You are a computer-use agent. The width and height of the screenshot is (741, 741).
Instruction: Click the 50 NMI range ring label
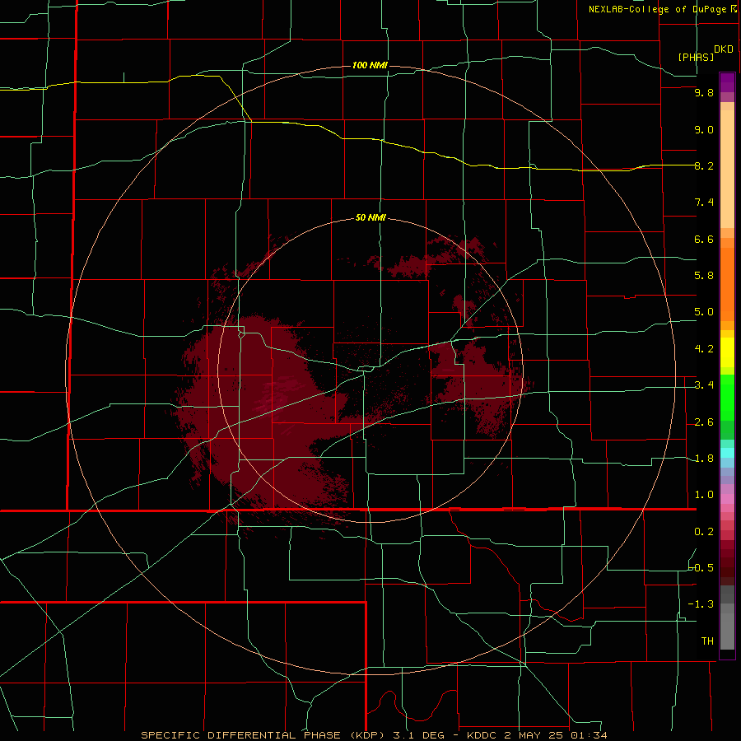(x=370, y=217)
